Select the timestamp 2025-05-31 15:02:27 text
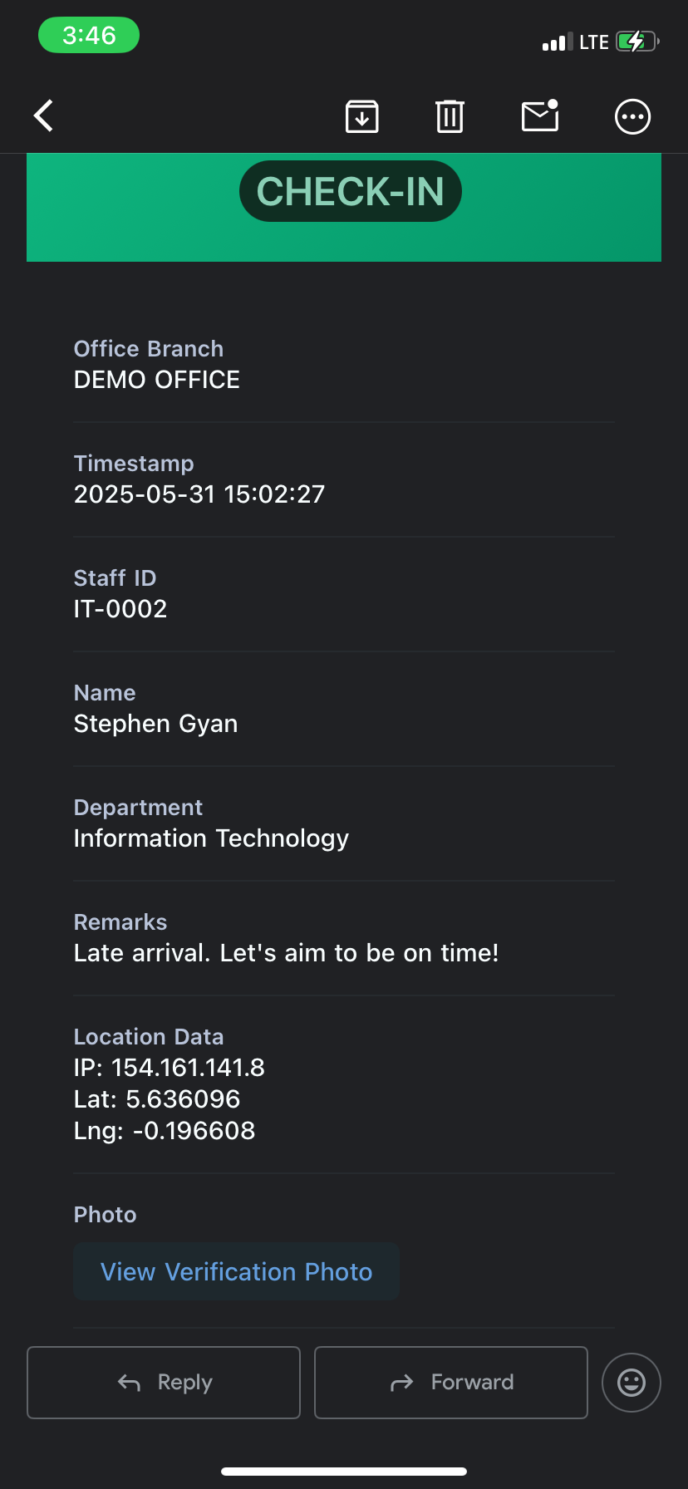This screenshot has height=1489, width=688. pos(199,494)
